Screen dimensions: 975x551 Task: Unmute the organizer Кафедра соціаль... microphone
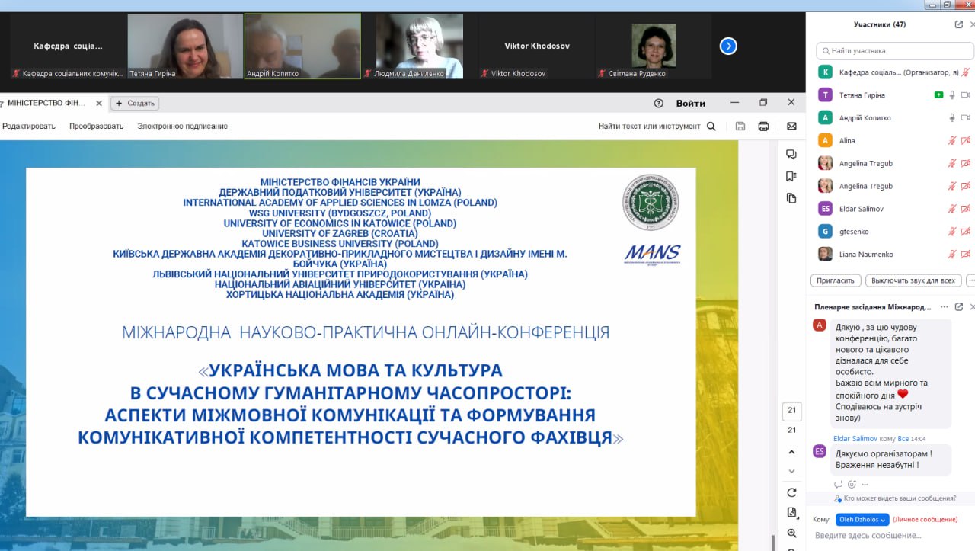pyautogui.click(x=966, y=72)
